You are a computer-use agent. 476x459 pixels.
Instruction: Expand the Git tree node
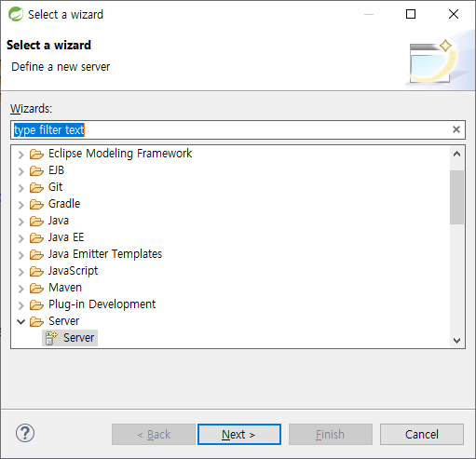pos(20,188)
